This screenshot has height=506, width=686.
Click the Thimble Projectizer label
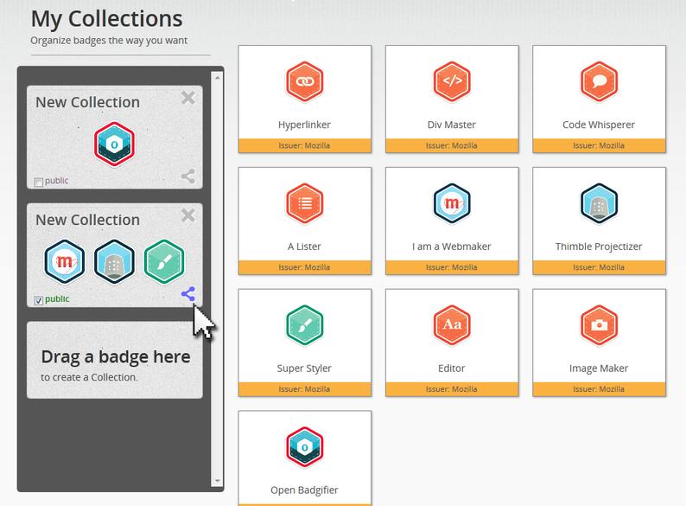[x=599, y=247]
